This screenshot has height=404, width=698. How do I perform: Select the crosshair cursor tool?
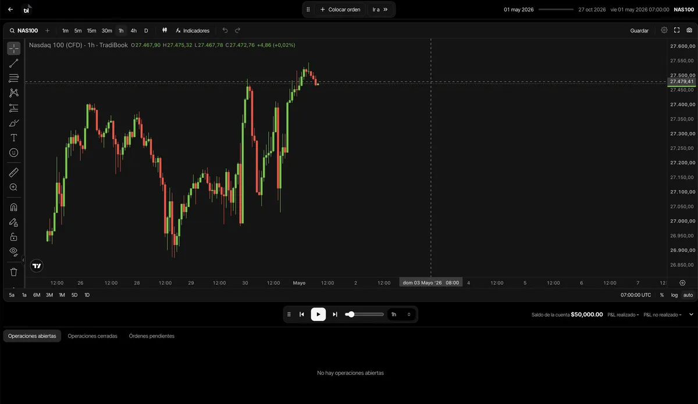point(14,48)
